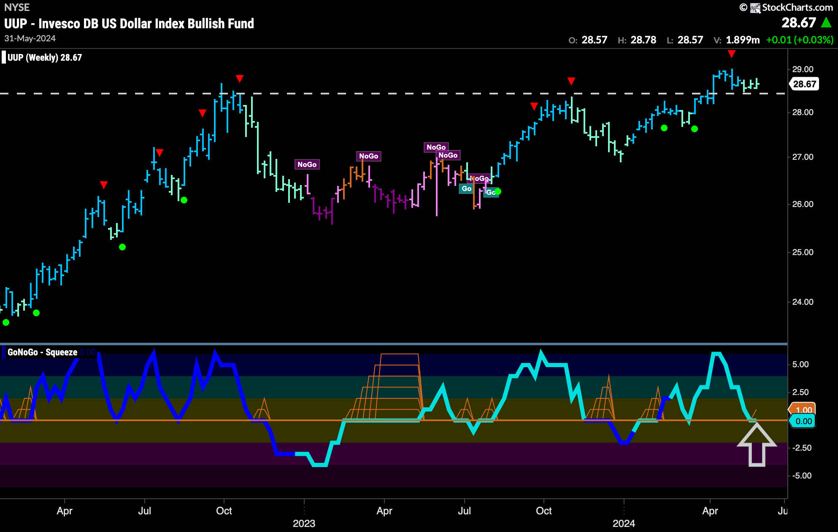Click the green dot near Feb 2024 bars
Image resolution: width=838 pixels, height=532 pixels.
click(x=664, y=128)
